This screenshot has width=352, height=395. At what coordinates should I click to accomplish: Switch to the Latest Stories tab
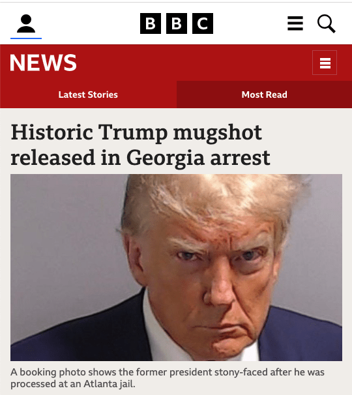click(88, 95)
